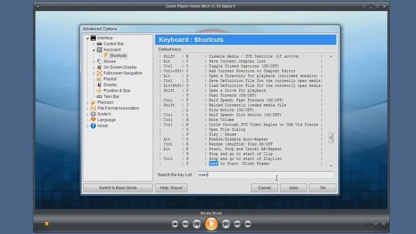Click the 'Mute Volume' shortcut row
Image resolution: width=416 pixels, height=234 pixels.
(240, 120)
